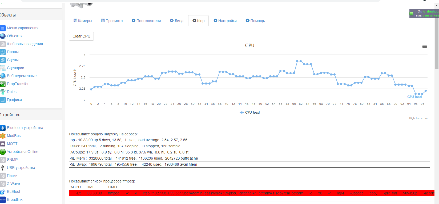Open the Устройства Online link
Image resolution: width=439 pixels, height=204 pixels.
[x=23, y=152]
